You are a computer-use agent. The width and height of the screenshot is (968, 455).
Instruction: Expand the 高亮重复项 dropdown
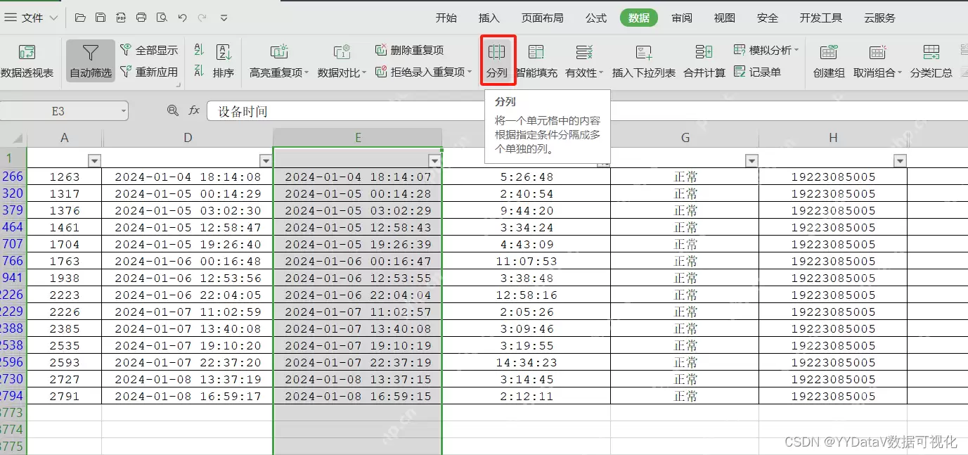pyautogui.click(x=306, y=73)
